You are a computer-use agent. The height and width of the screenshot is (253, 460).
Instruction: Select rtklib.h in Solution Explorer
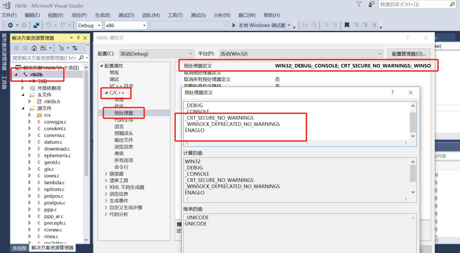pyautogui.click(x=52, y=101)
